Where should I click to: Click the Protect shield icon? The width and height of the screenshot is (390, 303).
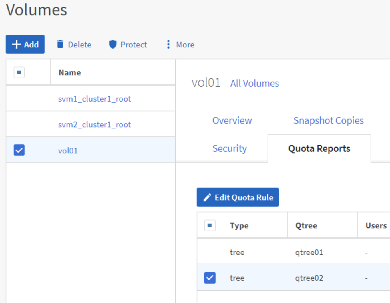tap(113, 44)
